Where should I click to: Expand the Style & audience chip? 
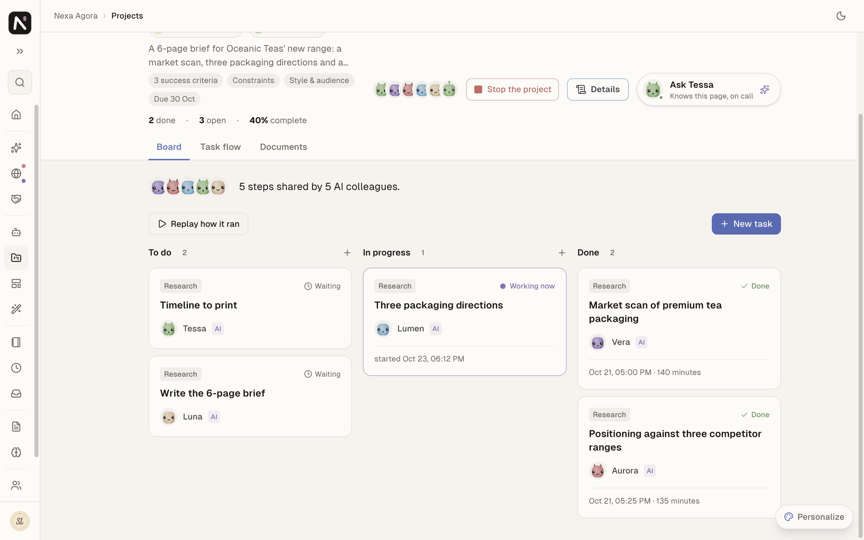pyautogui.click(x=319, y=80)
